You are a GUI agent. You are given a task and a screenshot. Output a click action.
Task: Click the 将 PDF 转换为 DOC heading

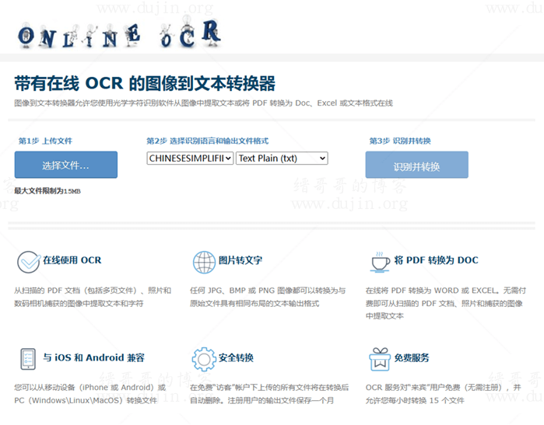(436, 260)
